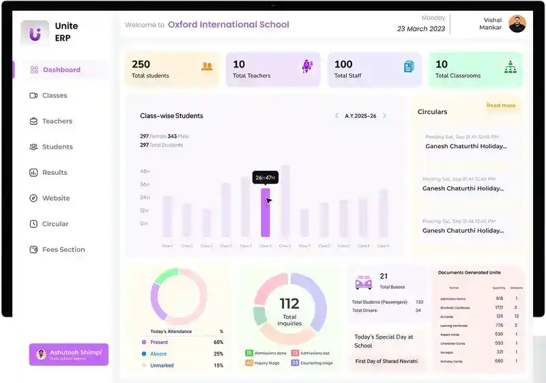Open the Total students card
Viewport: 546px width, 383px height.
(x=173, y=69)
